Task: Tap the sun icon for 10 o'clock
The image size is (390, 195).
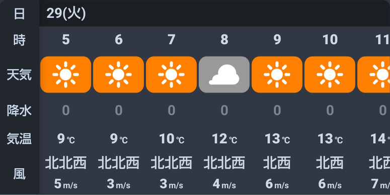Action: 330,74
